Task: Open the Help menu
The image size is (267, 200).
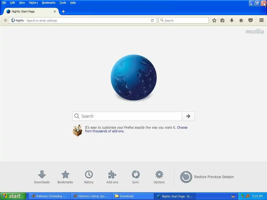Action: (73, 3)
